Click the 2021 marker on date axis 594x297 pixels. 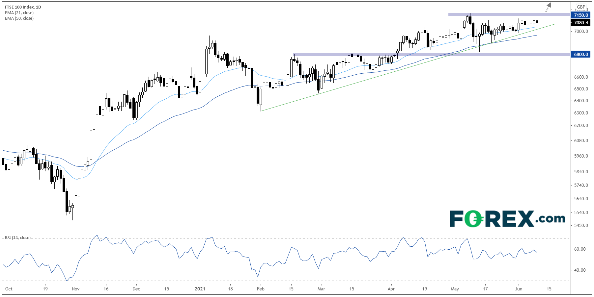coord(200,289)
